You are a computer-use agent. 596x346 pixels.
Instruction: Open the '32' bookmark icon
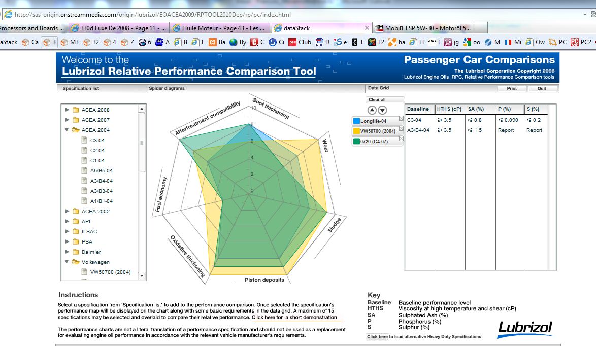[87, 42]
